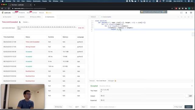Open macOS Spotlight search
Screen dimensions: 195x110
pos(185,1)
